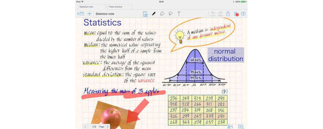Tap the Measuring the mass heading
The width and height of the screenshot is (323, 129).
(122, 91)
